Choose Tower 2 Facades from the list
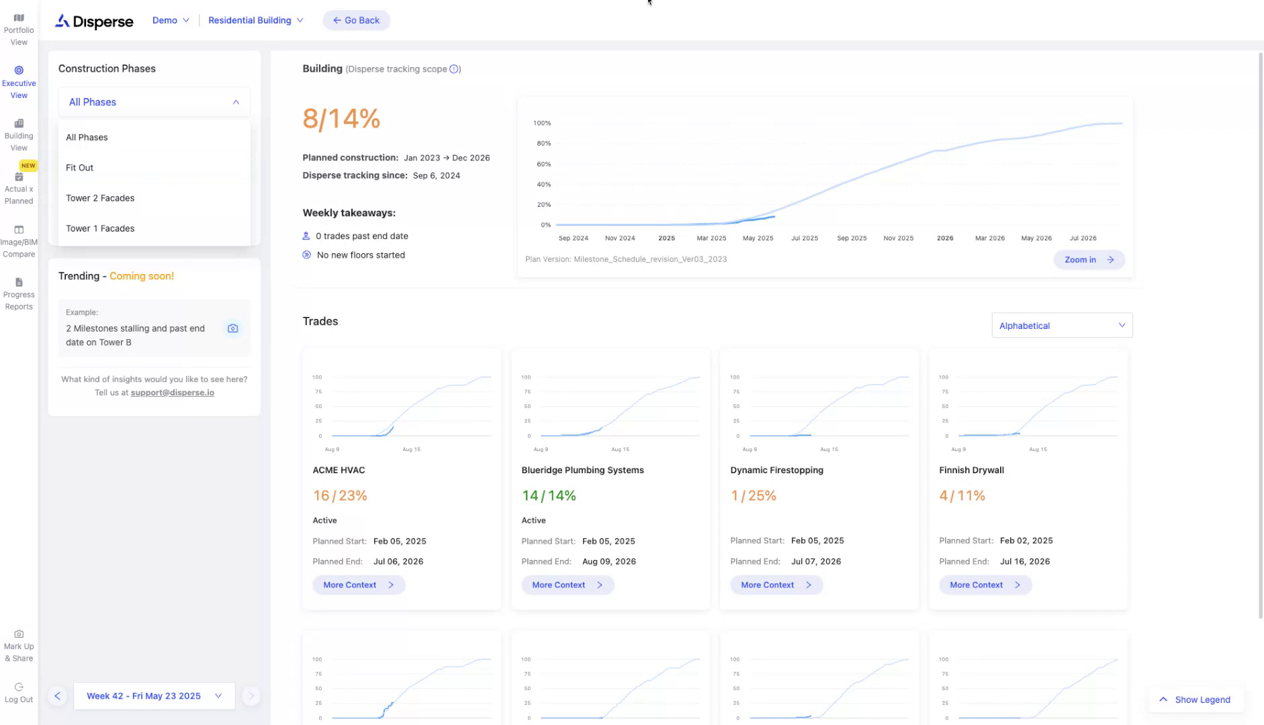Screen dimensions: 1264x725 (x=100, y=198)
